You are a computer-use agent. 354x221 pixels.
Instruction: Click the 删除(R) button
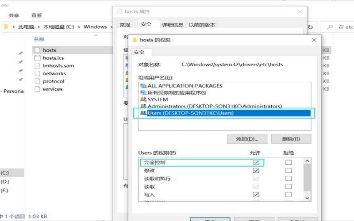[291, 139]
